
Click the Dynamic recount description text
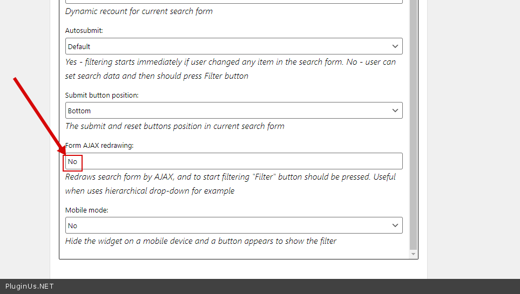pyautogui.click(x=139, y=11)
